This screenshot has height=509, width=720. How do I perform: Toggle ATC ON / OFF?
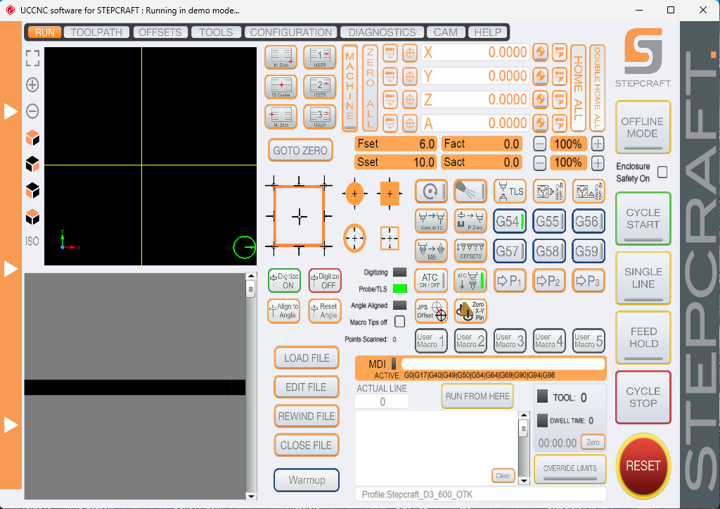[x=431, y=281]
